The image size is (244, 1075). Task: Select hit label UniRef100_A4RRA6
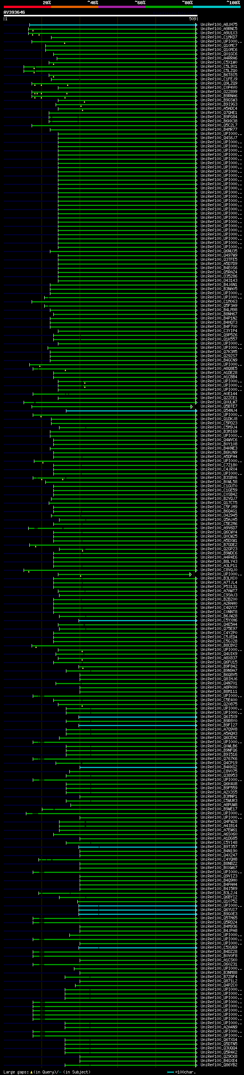coord(219,58)
